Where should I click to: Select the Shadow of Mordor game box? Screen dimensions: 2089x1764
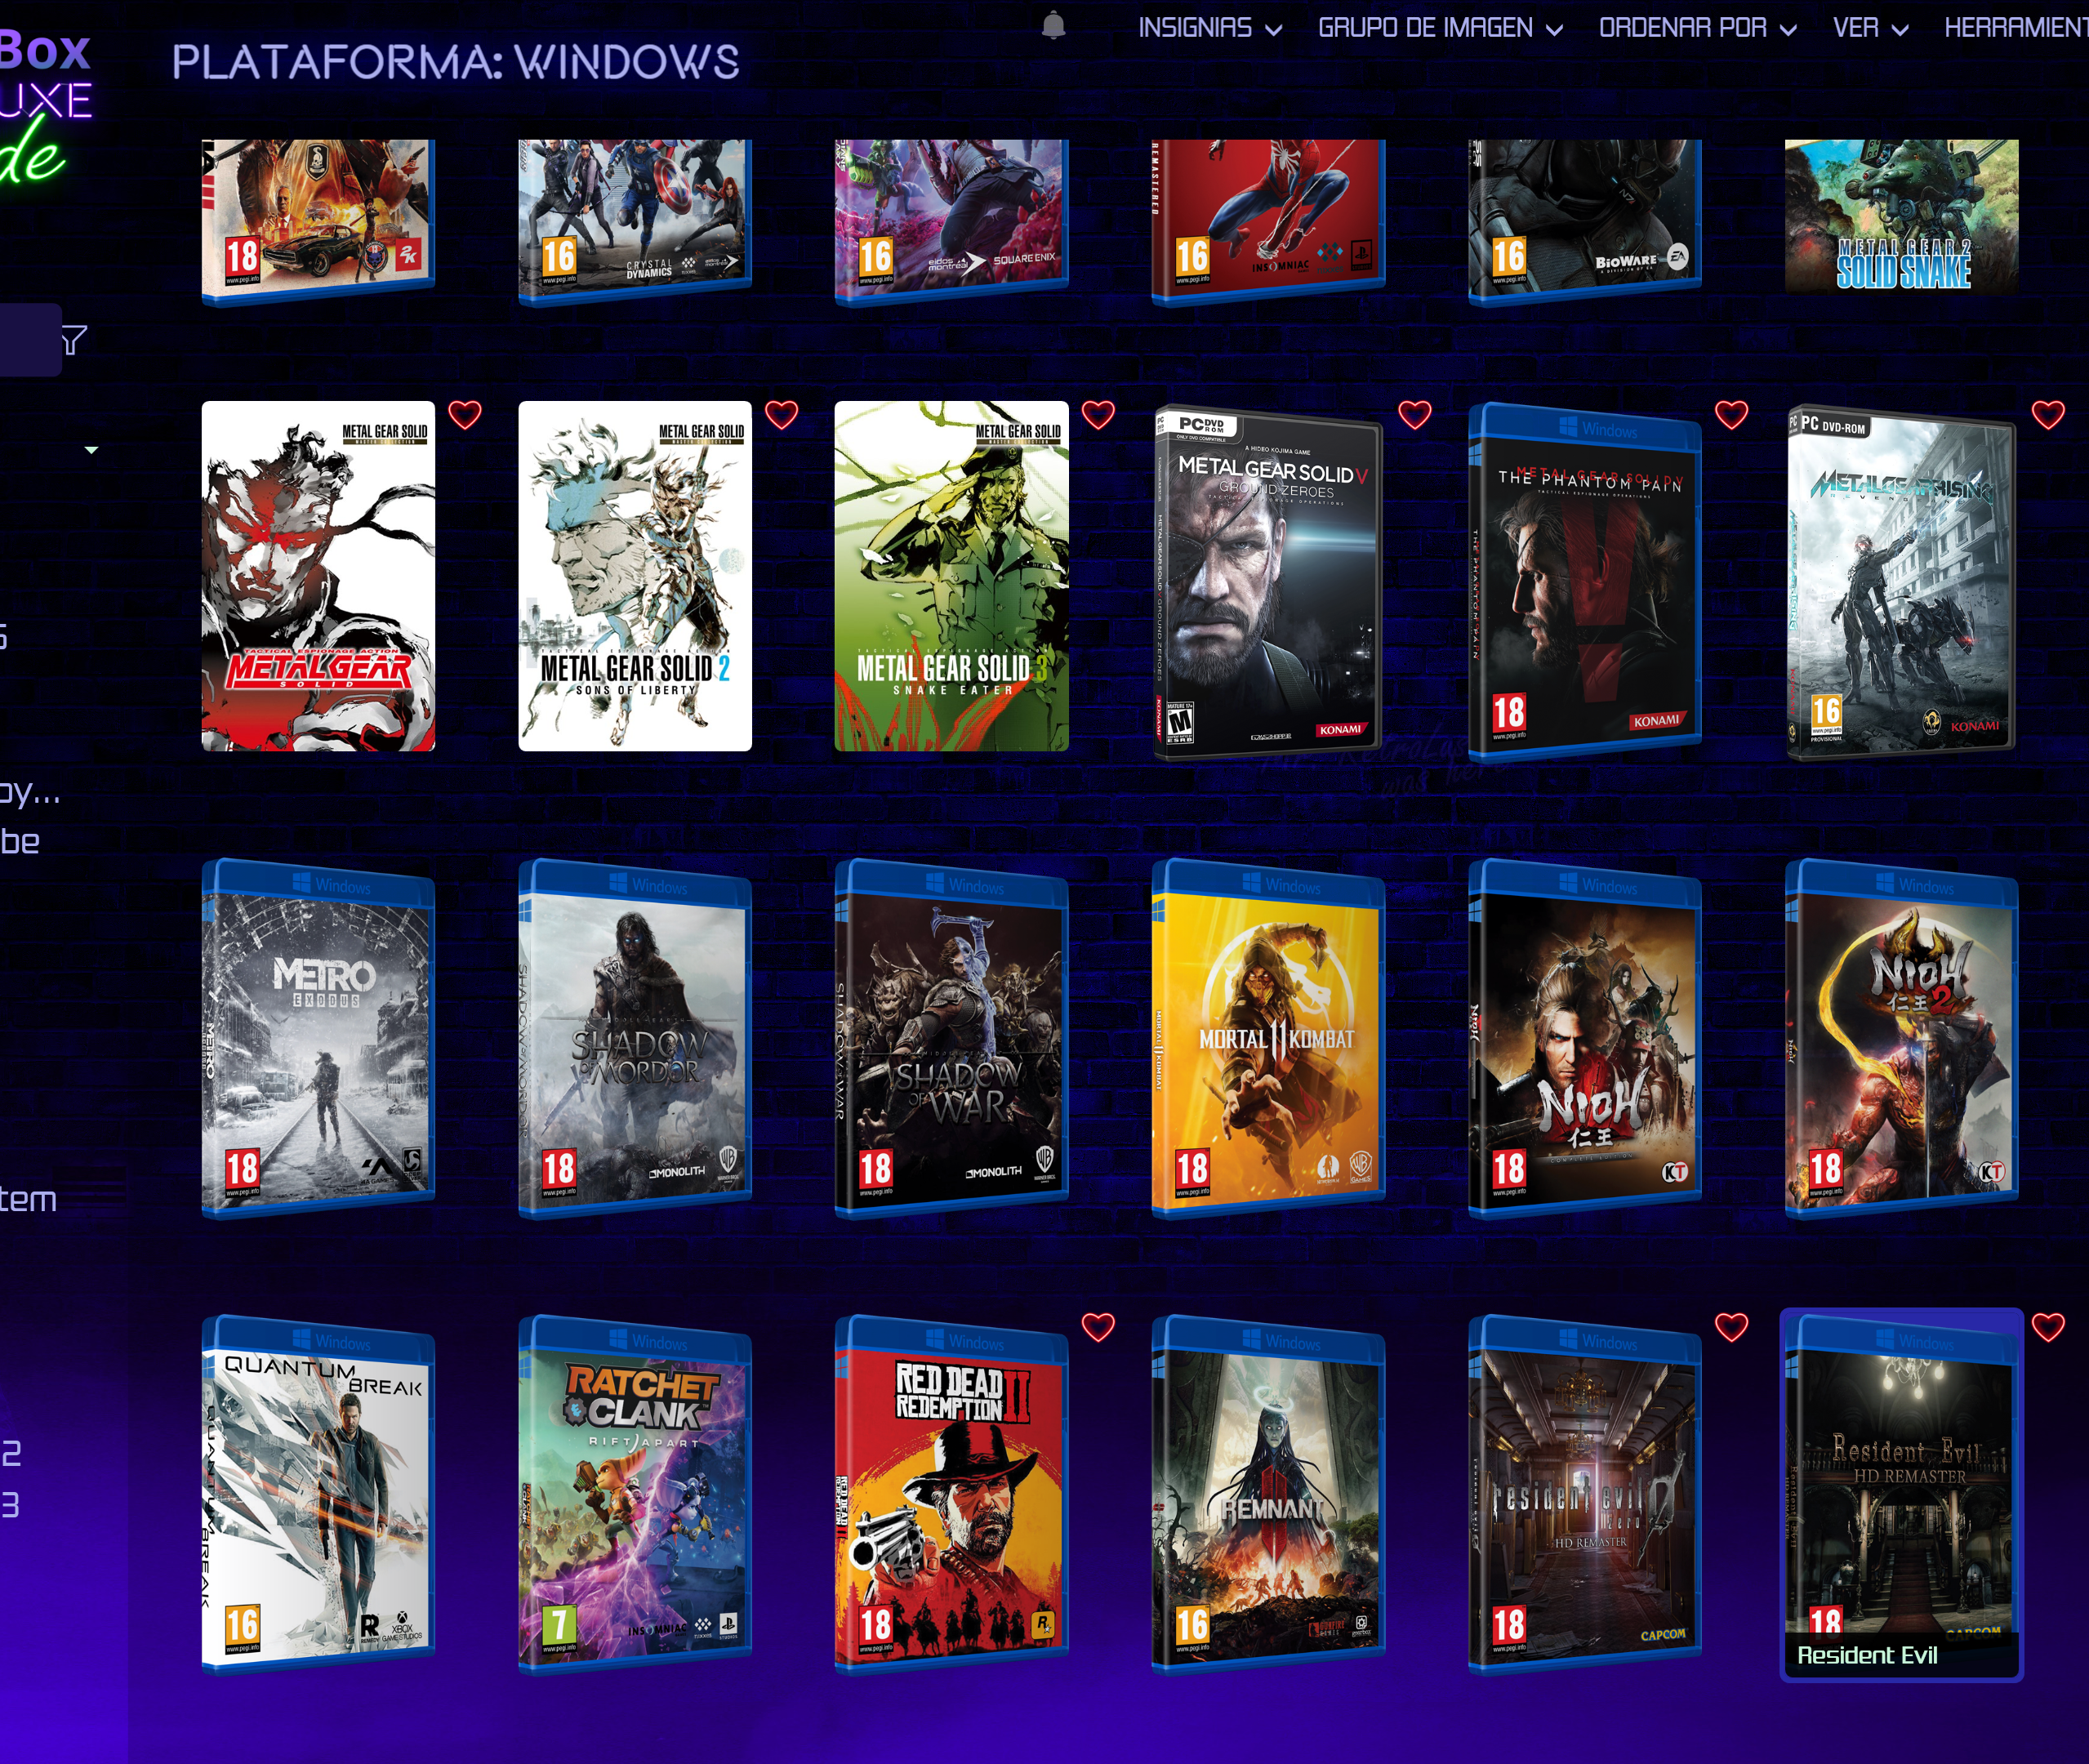coord(635,1039)
